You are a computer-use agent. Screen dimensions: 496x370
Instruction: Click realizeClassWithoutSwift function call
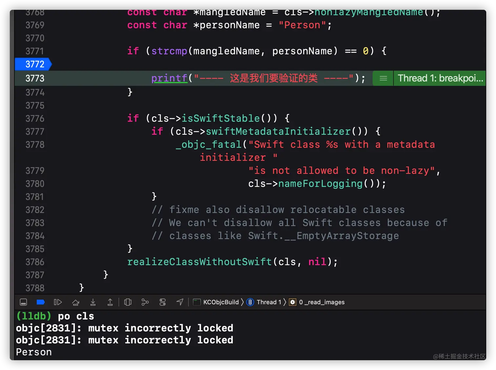point(199,262)
